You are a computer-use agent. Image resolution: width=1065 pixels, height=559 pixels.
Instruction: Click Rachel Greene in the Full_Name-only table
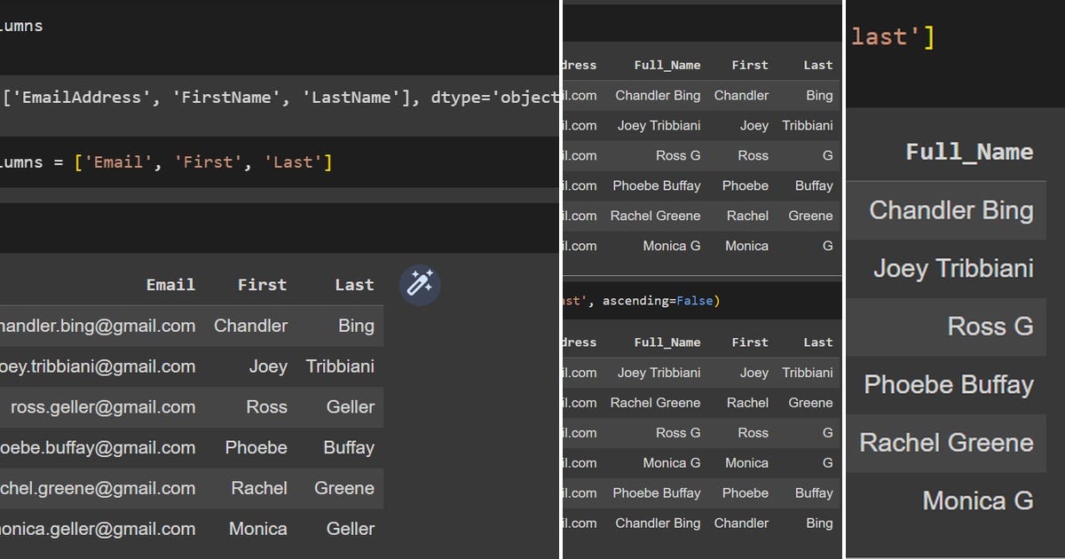tap(947, 442)
